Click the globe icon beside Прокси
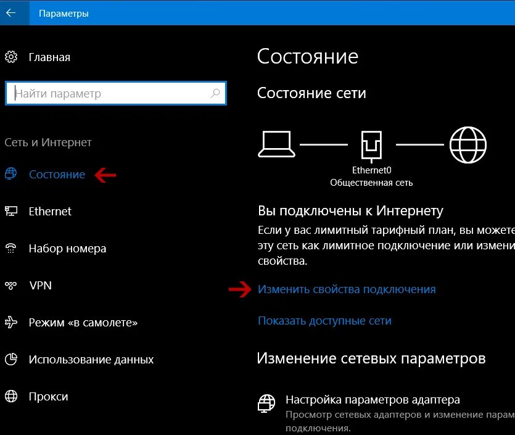This screenshot has height=435, width=515. click(11, 396)
